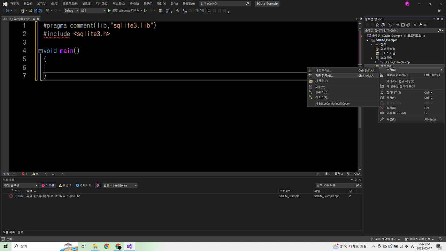446x251 pixels.
Task: Select 새 필터(F) in the submenu
Action: [343, 81]
